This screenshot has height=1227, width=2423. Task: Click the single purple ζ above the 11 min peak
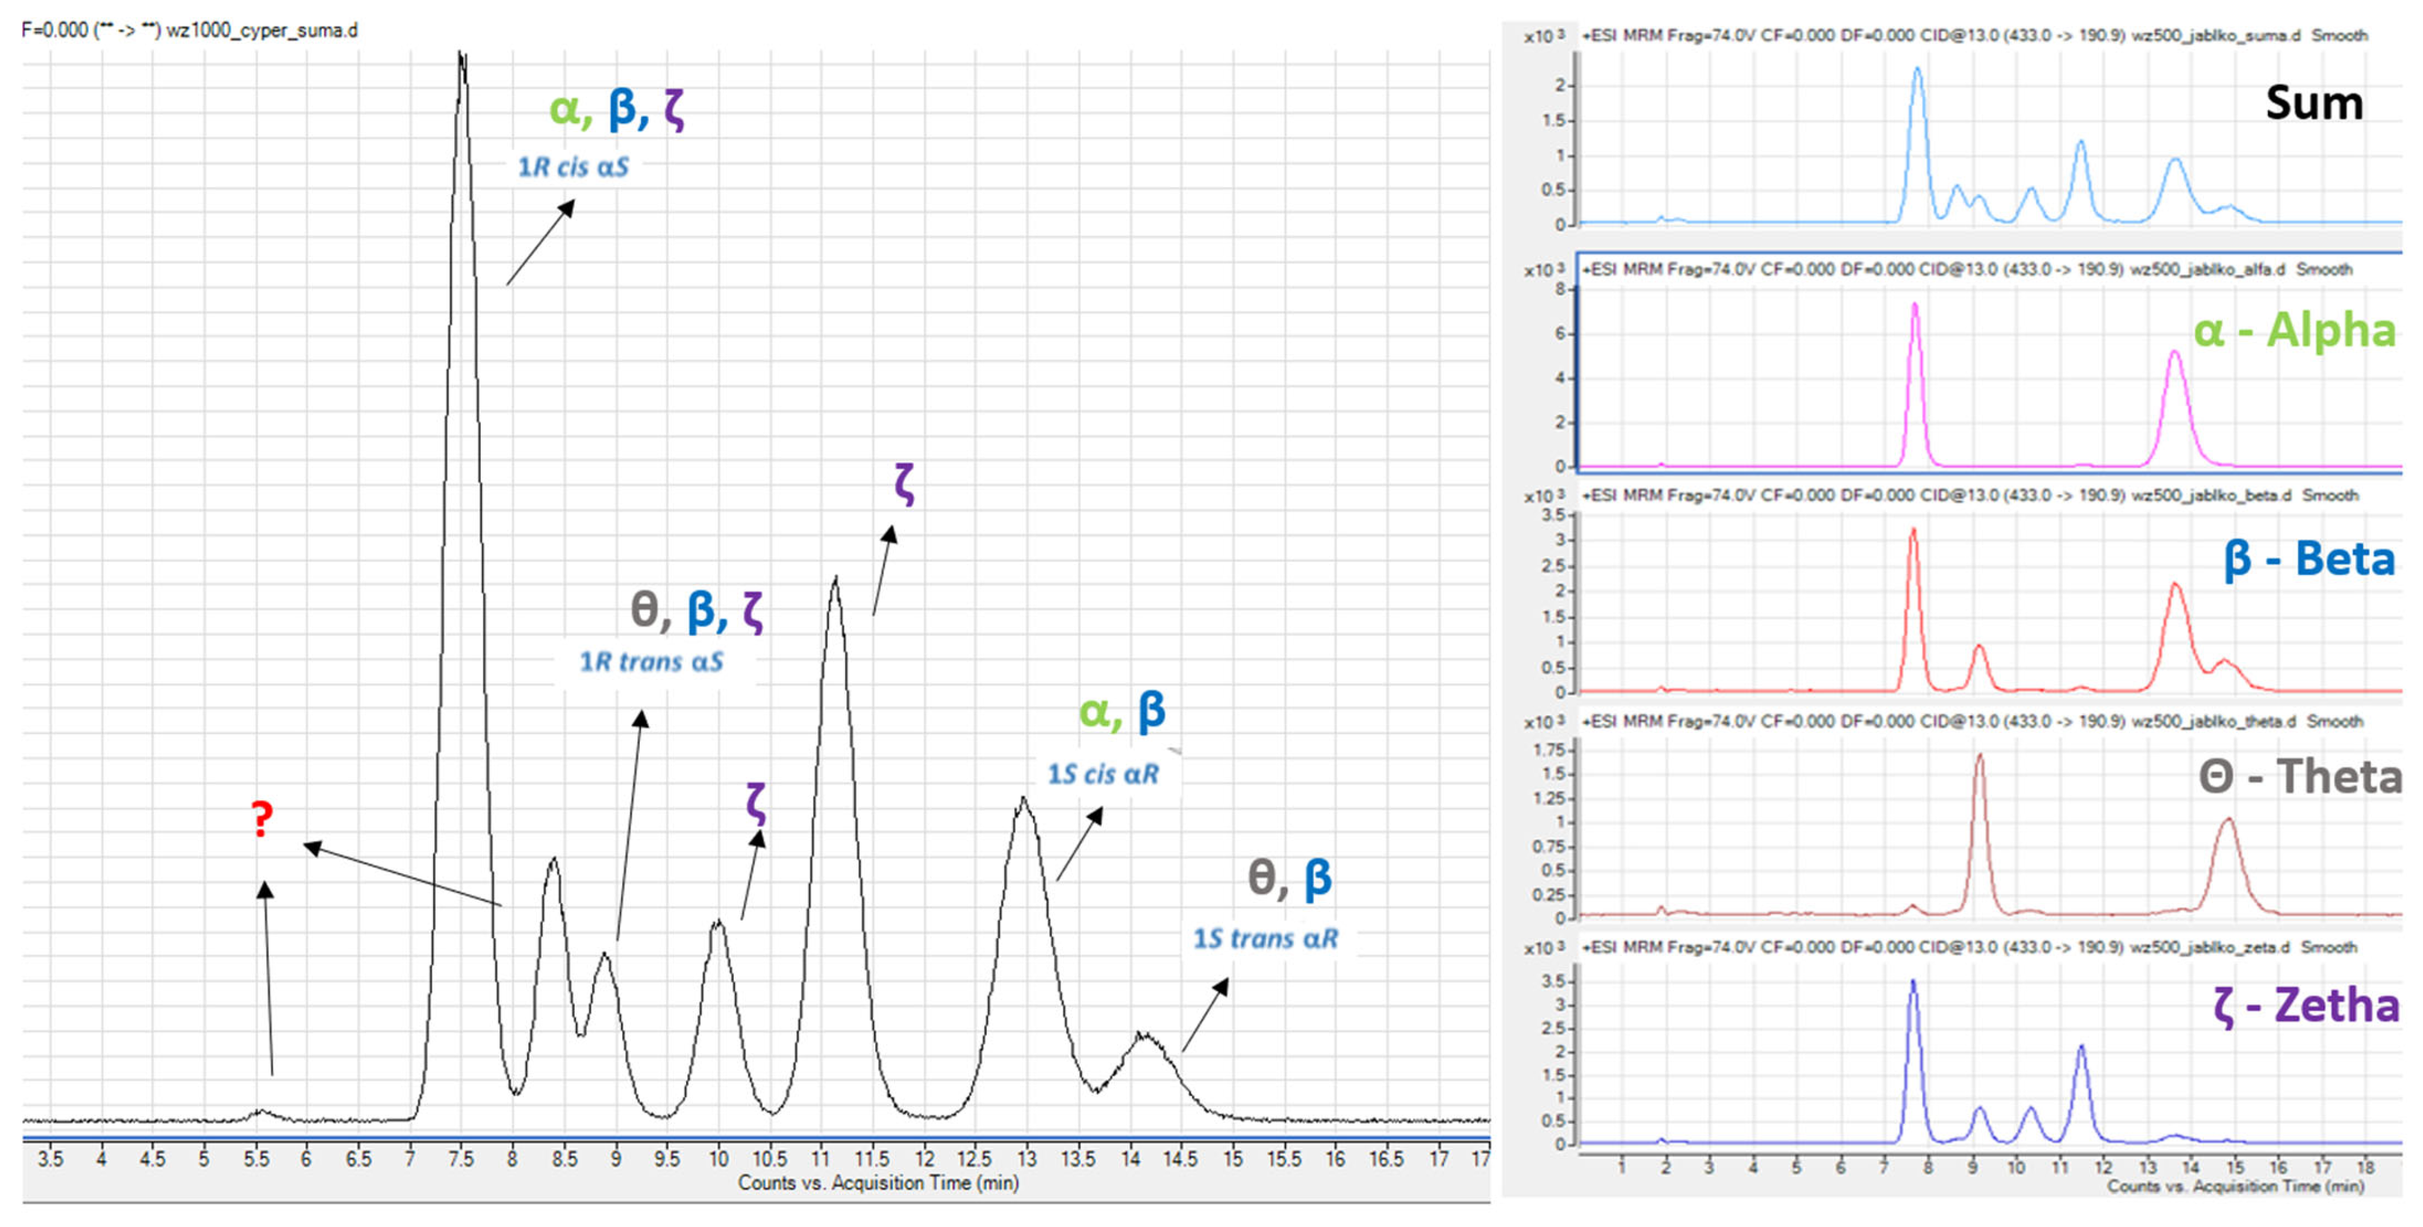tap(904, 484)
